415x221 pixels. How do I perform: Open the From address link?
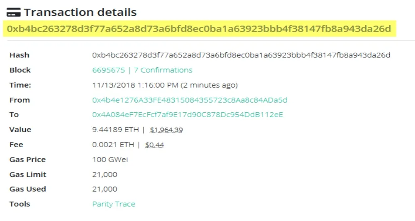pyautogui.click(x=190, y=100)
